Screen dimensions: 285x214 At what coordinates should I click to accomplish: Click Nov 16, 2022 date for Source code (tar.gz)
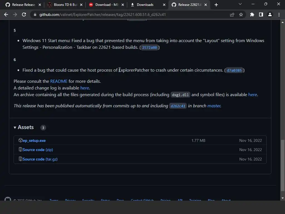[250, 159]
